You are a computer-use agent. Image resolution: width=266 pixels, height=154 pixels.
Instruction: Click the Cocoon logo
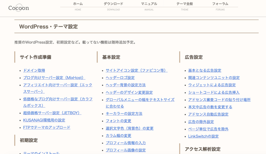click(x=18, y=8)
